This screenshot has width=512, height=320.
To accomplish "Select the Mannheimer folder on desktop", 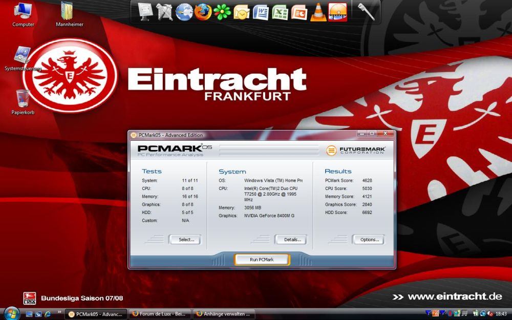I will point(69,15).
